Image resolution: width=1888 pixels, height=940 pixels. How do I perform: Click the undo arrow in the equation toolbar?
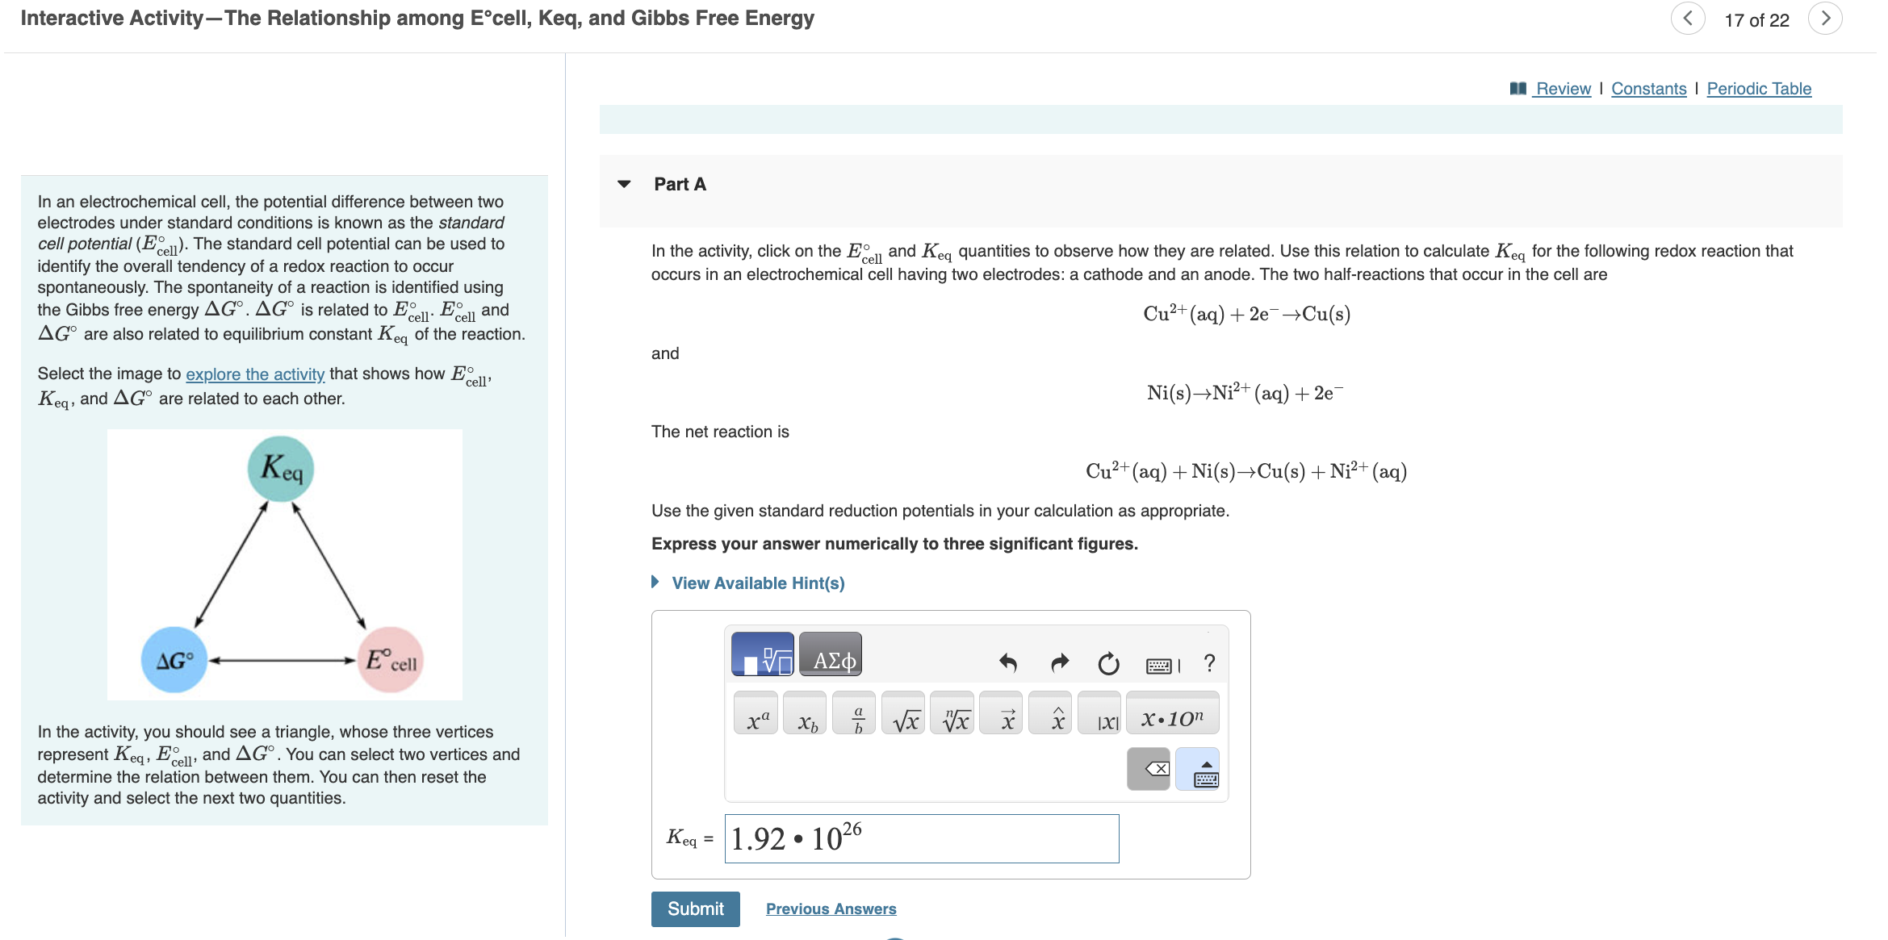1008,663
